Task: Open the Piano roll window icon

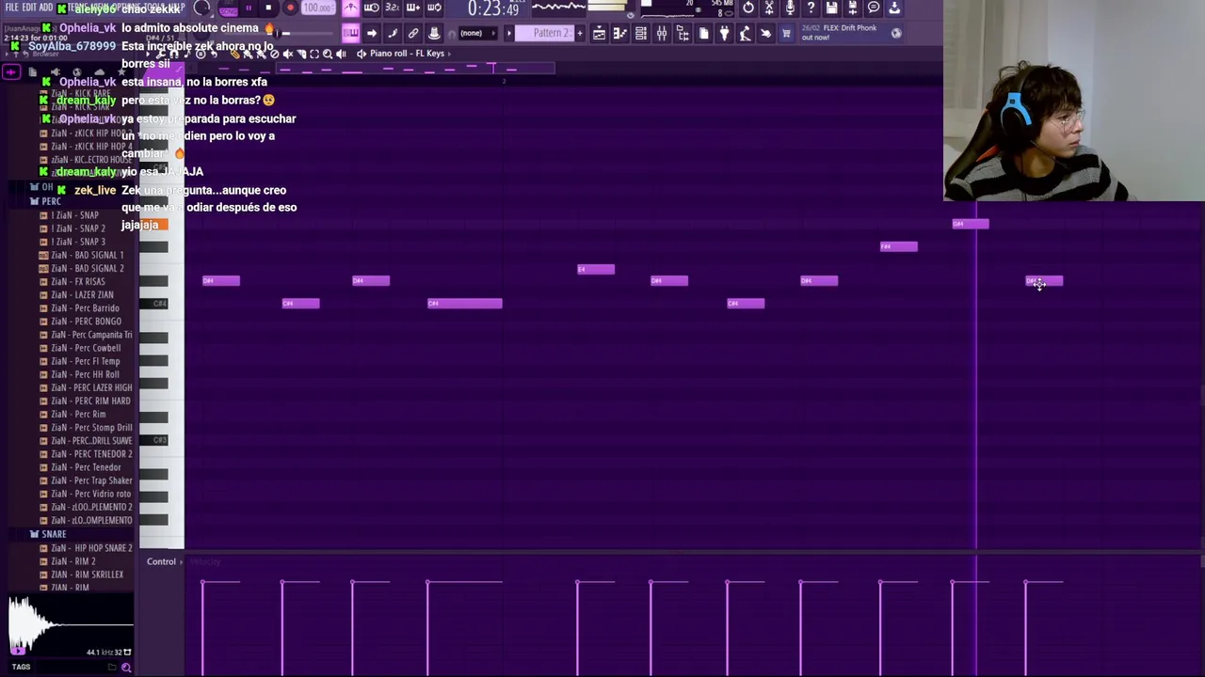Action: pyautogui.click(x=619, y=34)
